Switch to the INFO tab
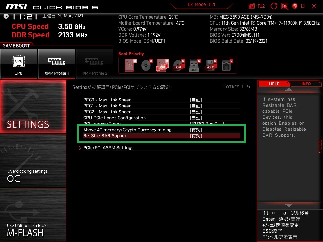Viewport: 323px width, 242px height. pos(306,84)
